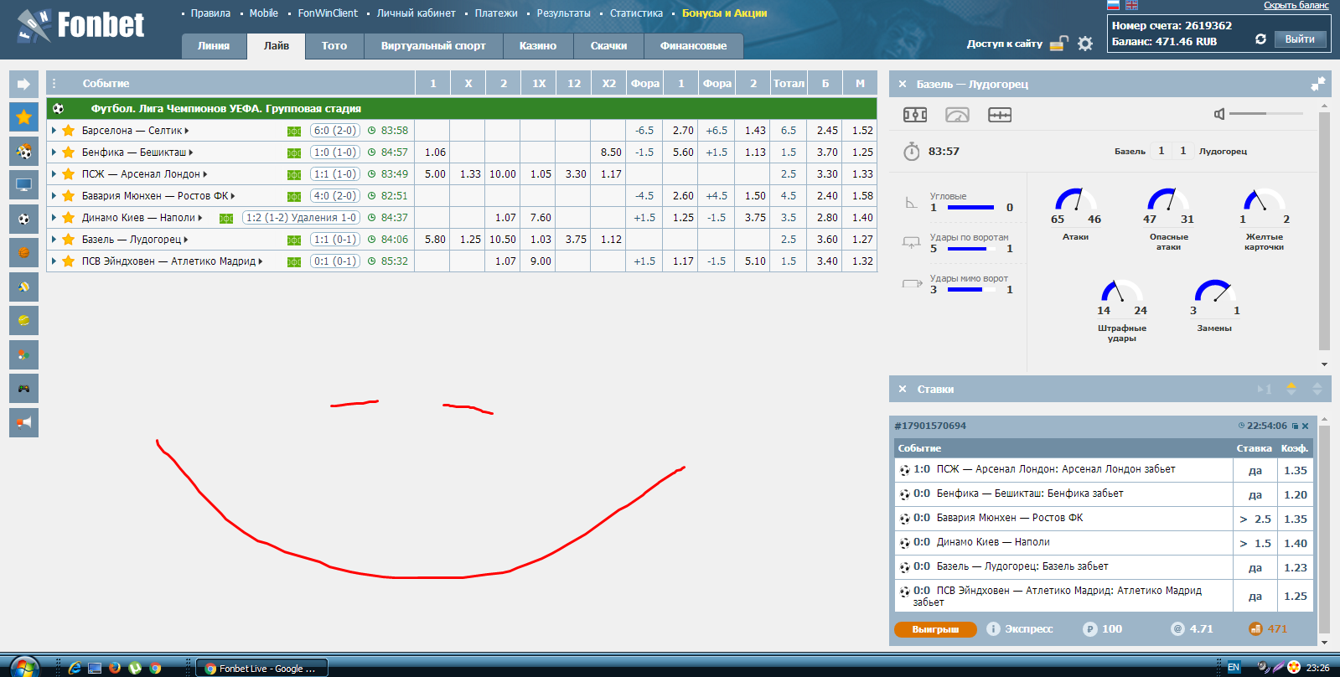Image resolution: width=1340 pixels, height=677 pixels.
Task: Open favorites via sidebar star icon
Action: [23, 117]
